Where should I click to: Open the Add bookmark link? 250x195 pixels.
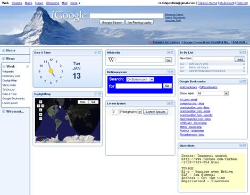[x=188, y=87]
